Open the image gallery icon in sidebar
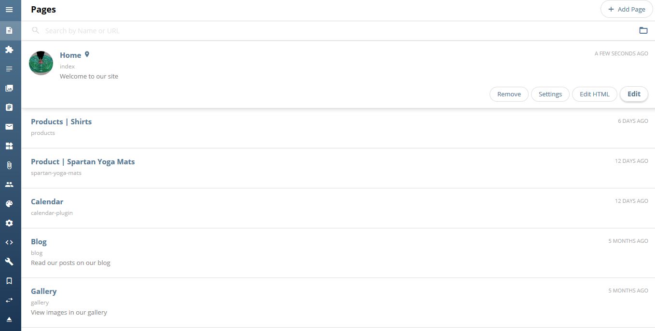655x331 pixels. tap(9, 88)
